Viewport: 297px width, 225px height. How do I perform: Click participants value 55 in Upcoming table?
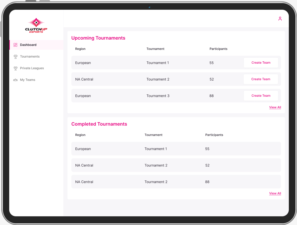pos(211,63)
